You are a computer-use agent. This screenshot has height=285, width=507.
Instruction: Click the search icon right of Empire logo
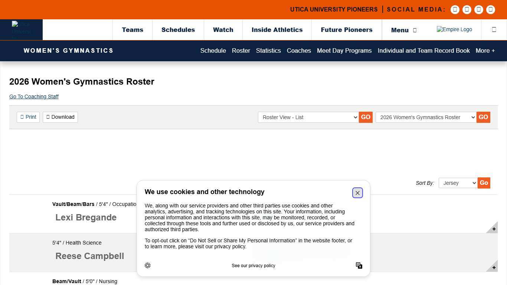[x=494, y=30]
